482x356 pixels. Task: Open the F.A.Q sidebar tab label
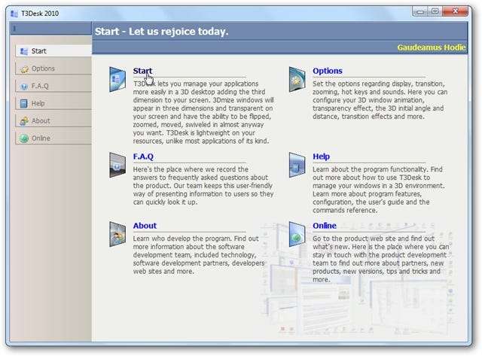click(40, 86)
